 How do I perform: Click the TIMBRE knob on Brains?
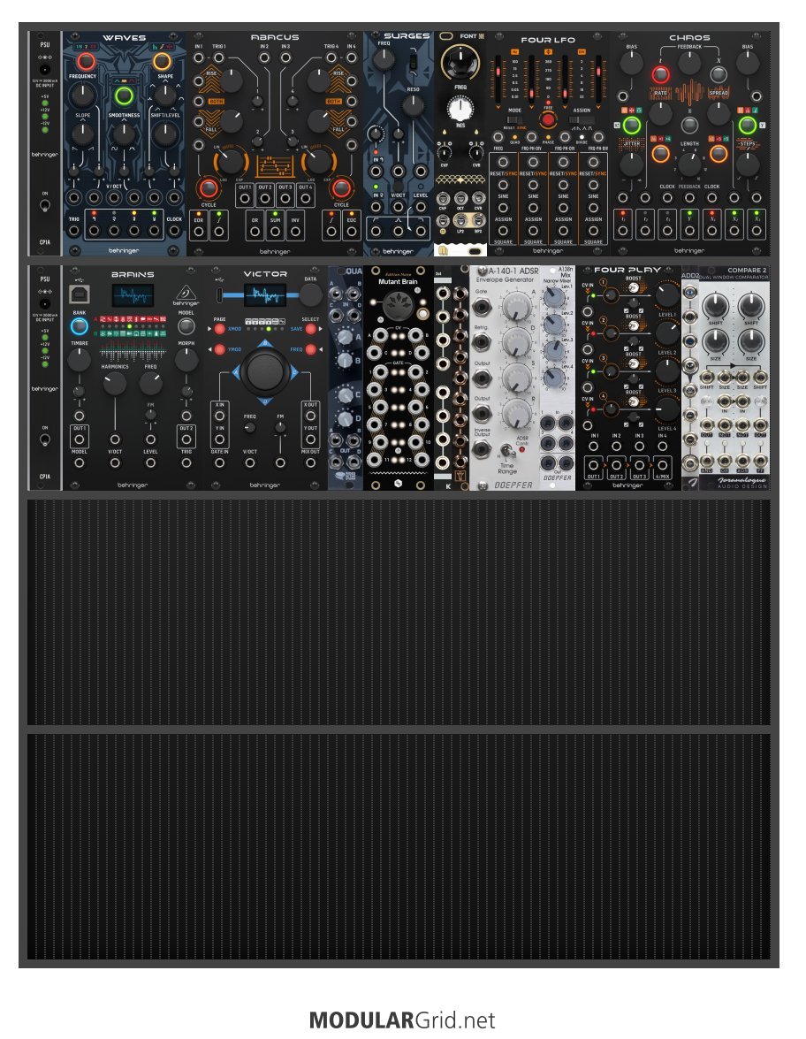(x=80, y=360)
